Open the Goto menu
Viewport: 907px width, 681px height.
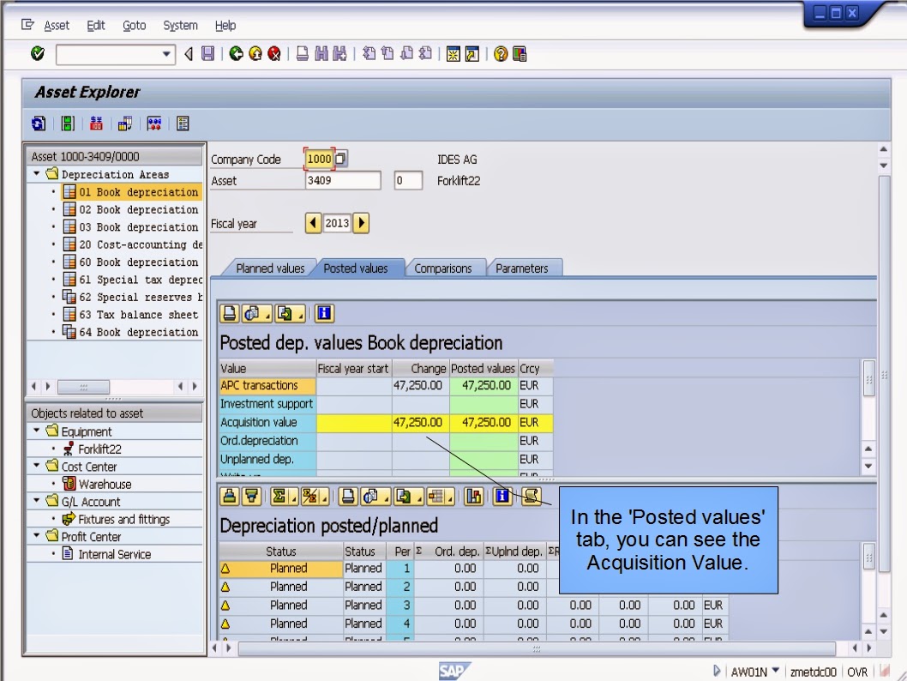(x=134, y=25)
